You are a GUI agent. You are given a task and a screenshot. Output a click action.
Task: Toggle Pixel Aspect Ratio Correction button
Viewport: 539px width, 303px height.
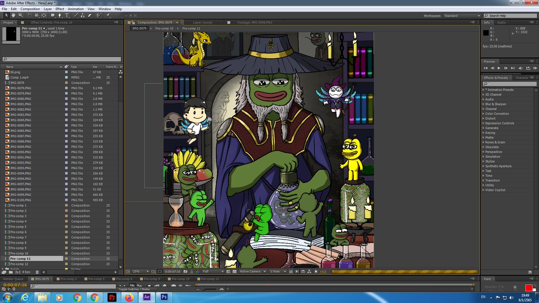coord(291,271)
